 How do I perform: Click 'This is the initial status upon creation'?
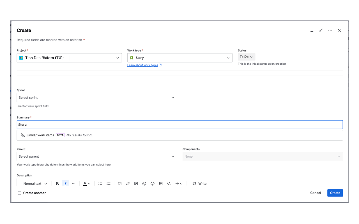(x=262, y=64)
